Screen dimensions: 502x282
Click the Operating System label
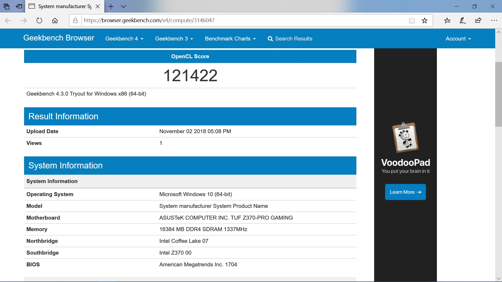50,194
